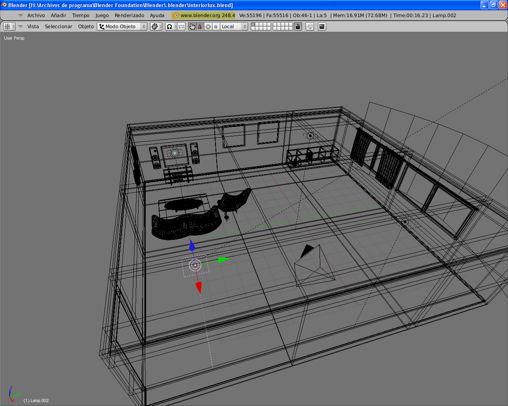The height and width of the screenshot is (406, 508).
Task: Toggle the snap magnet icon
Action: pyautogui.click(x=310, y=27)
